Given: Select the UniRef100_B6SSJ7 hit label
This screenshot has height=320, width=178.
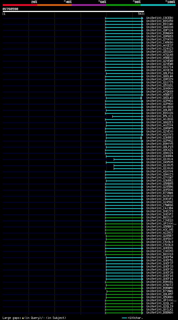Looking at the screenshot, I should 160,217.
